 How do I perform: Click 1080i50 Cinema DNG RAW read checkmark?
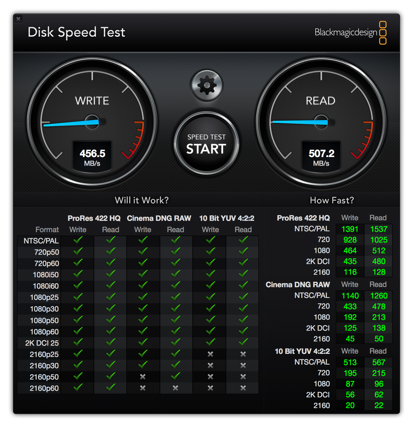[175, 274]
